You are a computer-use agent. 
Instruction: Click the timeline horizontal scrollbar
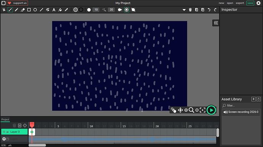[x=37, y=145]
